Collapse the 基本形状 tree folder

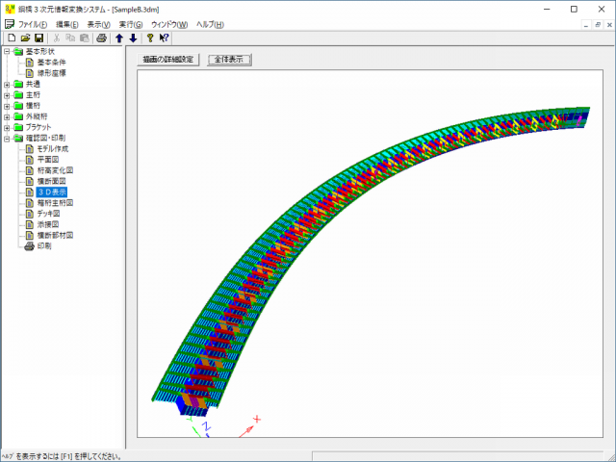7,51
